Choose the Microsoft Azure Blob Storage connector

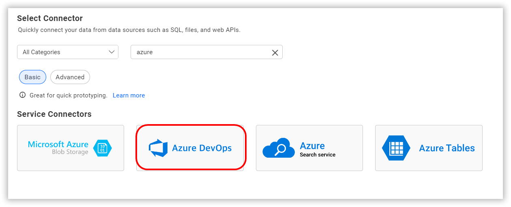click(x=71, y=148)
